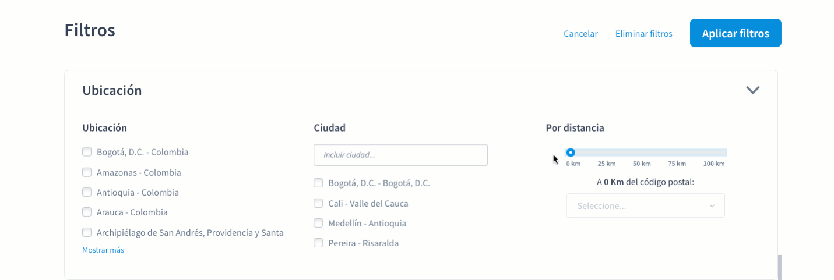Open the código postal Seleccione dropdown
Screen dimensions: 834x280
pos(645,205)
